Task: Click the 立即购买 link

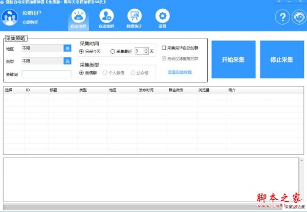Action: (x=29, y=22)
